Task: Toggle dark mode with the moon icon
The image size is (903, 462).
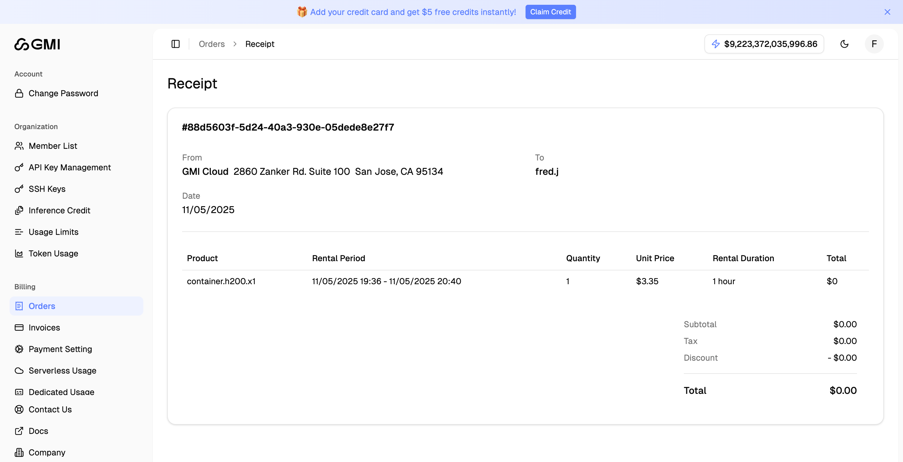Action: (x=845, y=44)
